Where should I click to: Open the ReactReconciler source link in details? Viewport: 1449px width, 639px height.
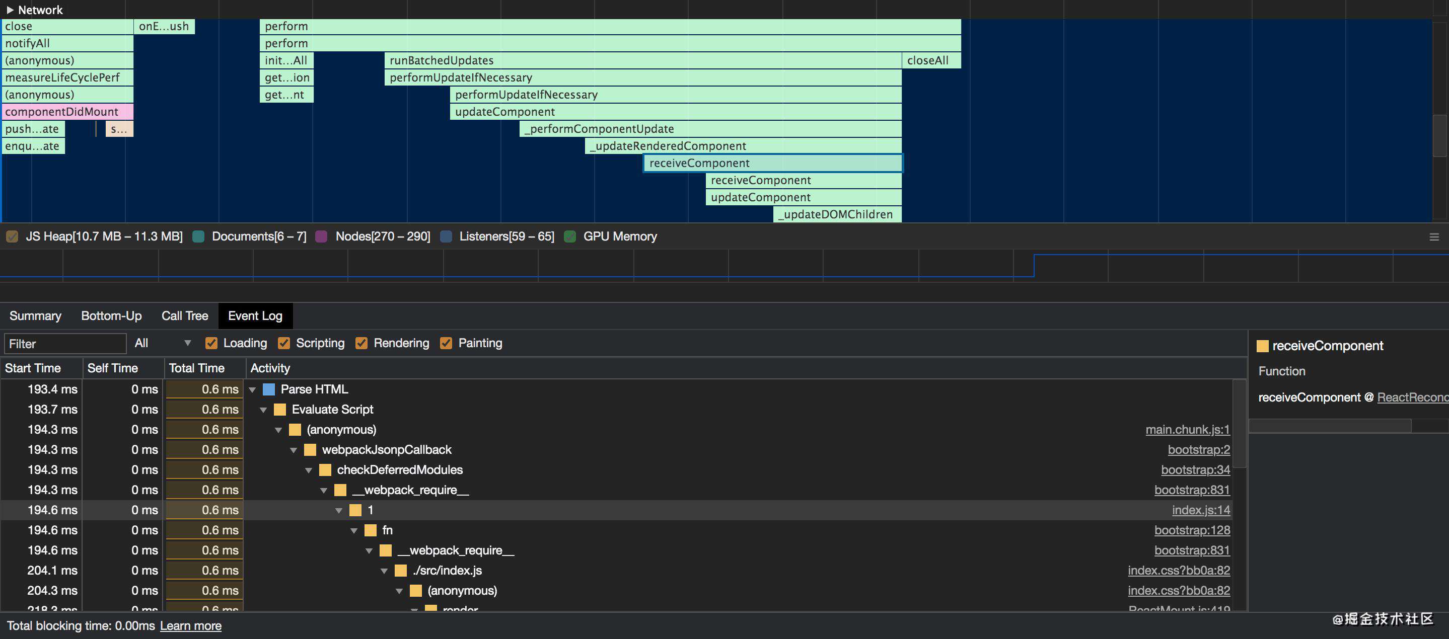pyautogui.click(x=1412, y=397)
